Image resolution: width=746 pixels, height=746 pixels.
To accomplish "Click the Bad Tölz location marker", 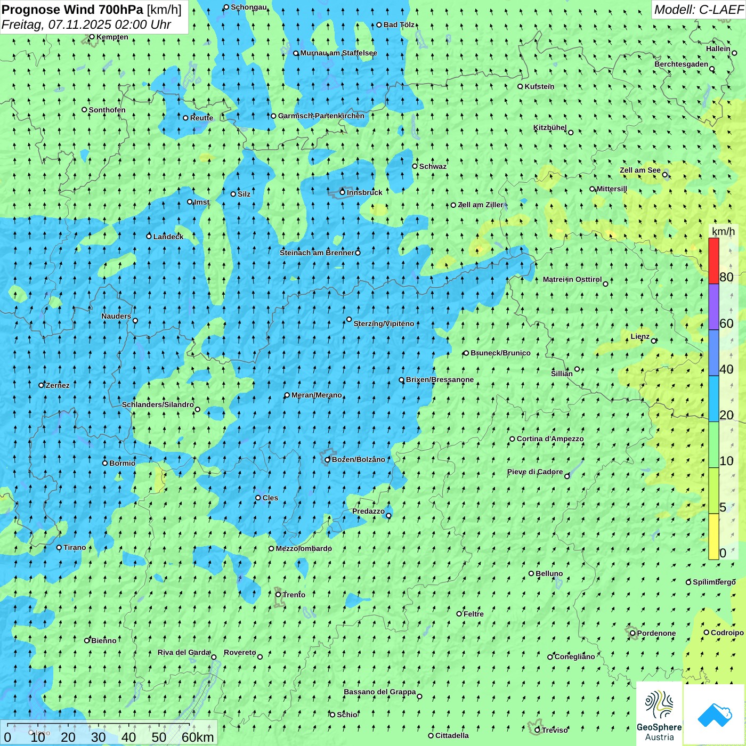I will click(379, 25).
